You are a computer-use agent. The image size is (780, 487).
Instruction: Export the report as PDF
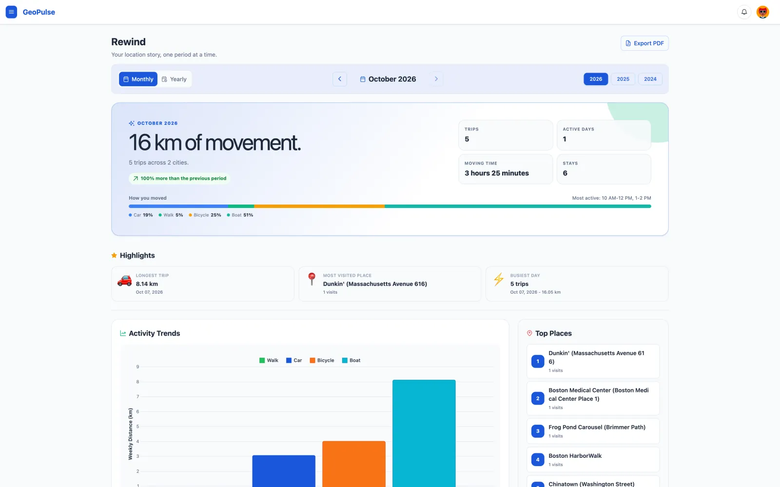pyautogui.click(x=644, y=43)
